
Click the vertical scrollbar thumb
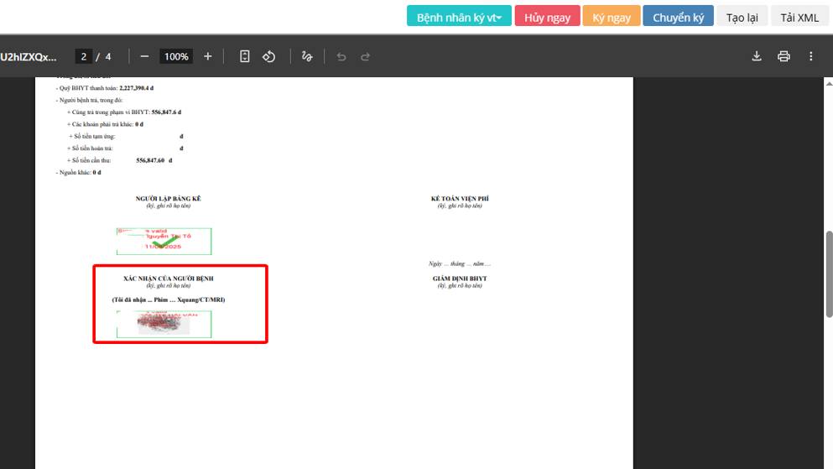click(x=829, y=274)
